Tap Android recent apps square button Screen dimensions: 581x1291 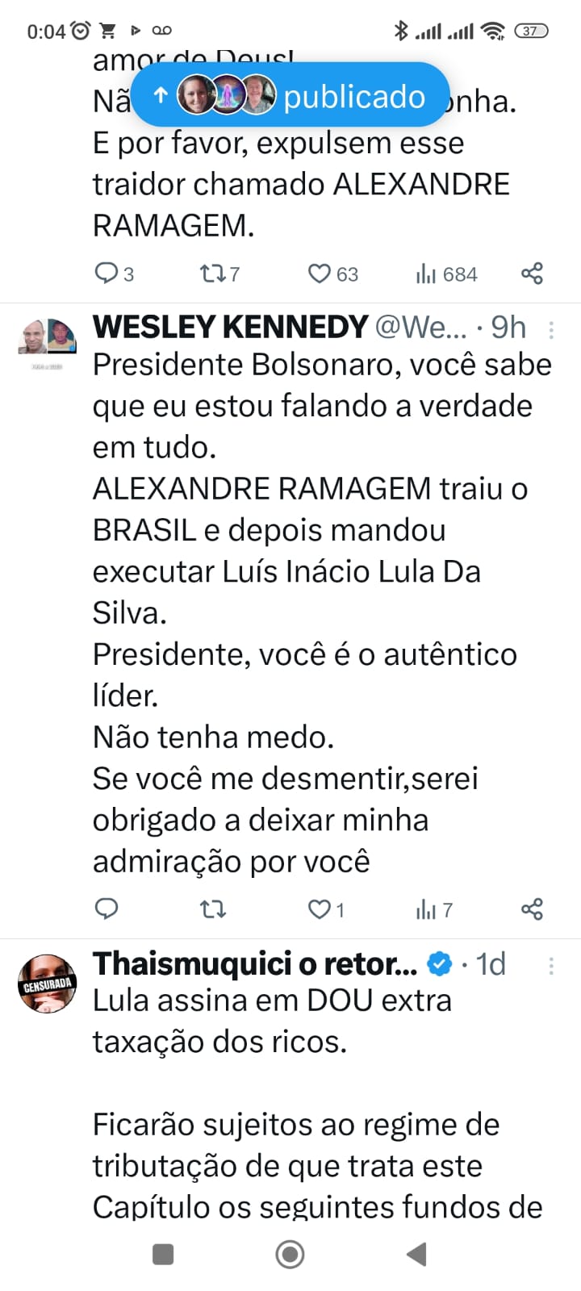[163, 1254]
